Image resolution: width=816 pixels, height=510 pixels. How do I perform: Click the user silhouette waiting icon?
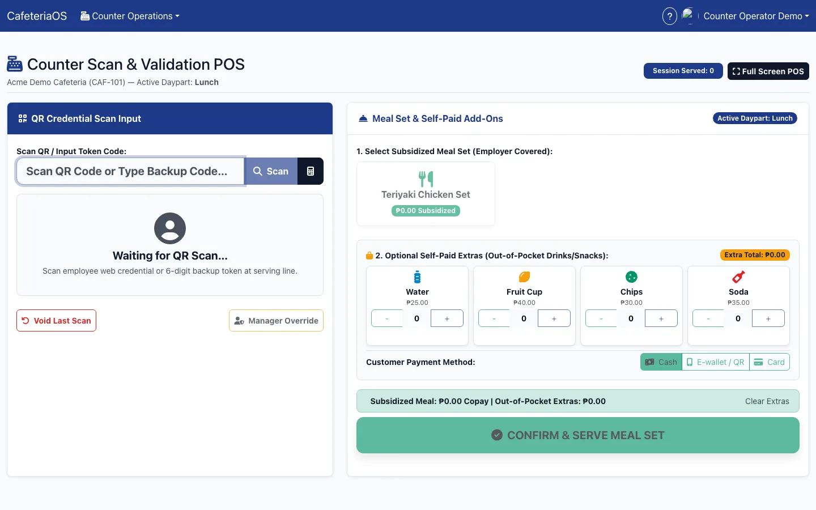[170, 228]
